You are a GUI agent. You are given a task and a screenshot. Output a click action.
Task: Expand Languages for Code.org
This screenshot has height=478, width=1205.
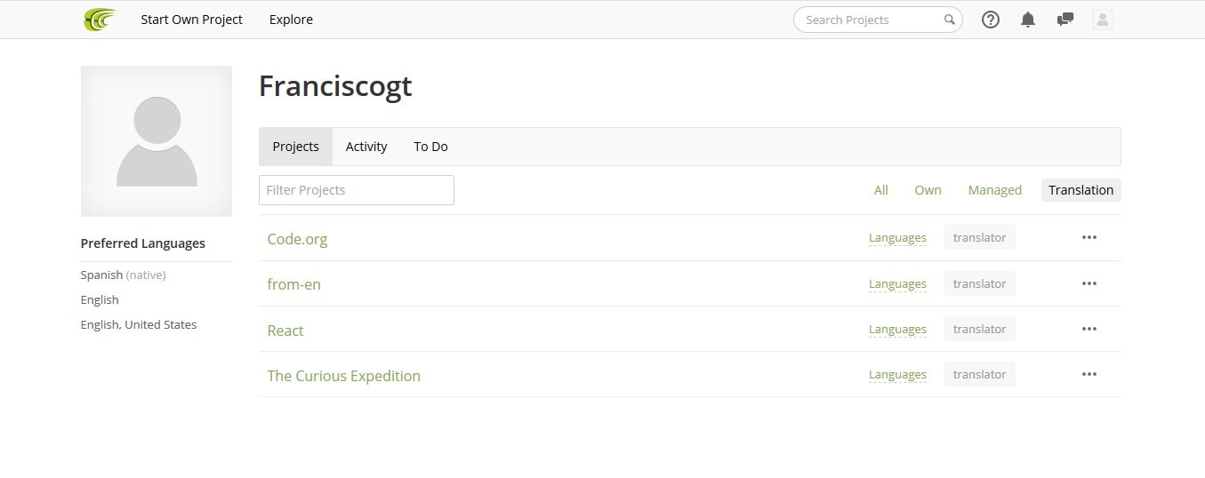tap(897, 238)
